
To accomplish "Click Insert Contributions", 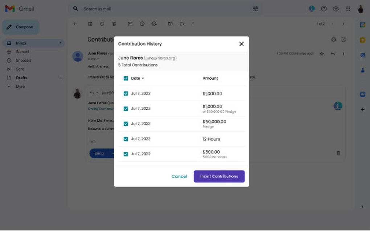I will [x=219, y=176].
